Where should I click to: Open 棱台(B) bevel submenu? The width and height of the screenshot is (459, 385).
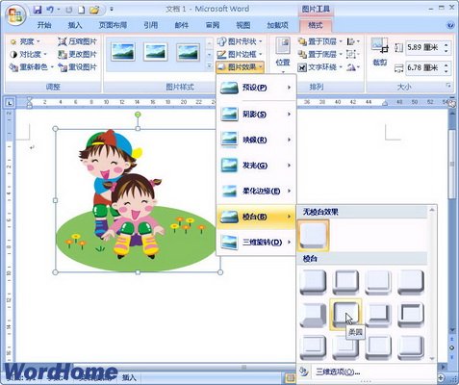[x=256, y=217]
